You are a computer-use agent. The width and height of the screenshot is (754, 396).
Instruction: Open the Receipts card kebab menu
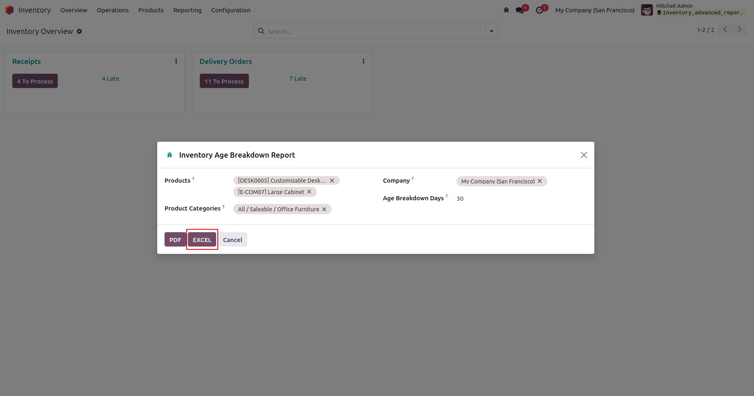[176, 61]
